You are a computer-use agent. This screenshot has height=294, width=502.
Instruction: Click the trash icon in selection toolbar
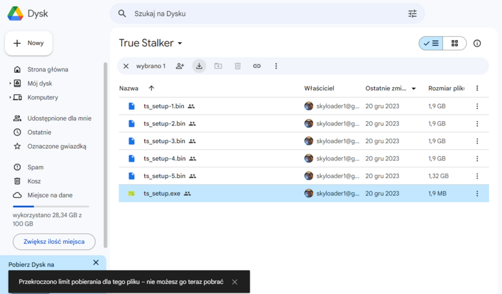(x=237, y=66)
